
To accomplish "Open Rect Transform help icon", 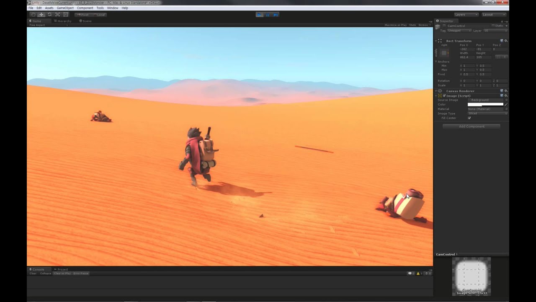I will pyautogui.click(x=502, y=41).
